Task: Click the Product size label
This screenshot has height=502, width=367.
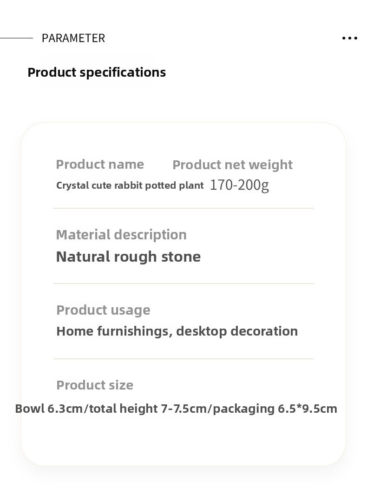Action: point(95,385)
